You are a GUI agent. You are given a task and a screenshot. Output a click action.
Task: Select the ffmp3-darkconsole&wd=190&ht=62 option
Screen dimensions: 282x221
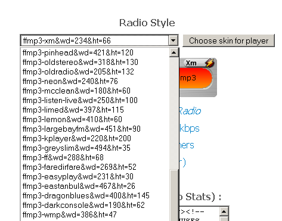(95, 205)
